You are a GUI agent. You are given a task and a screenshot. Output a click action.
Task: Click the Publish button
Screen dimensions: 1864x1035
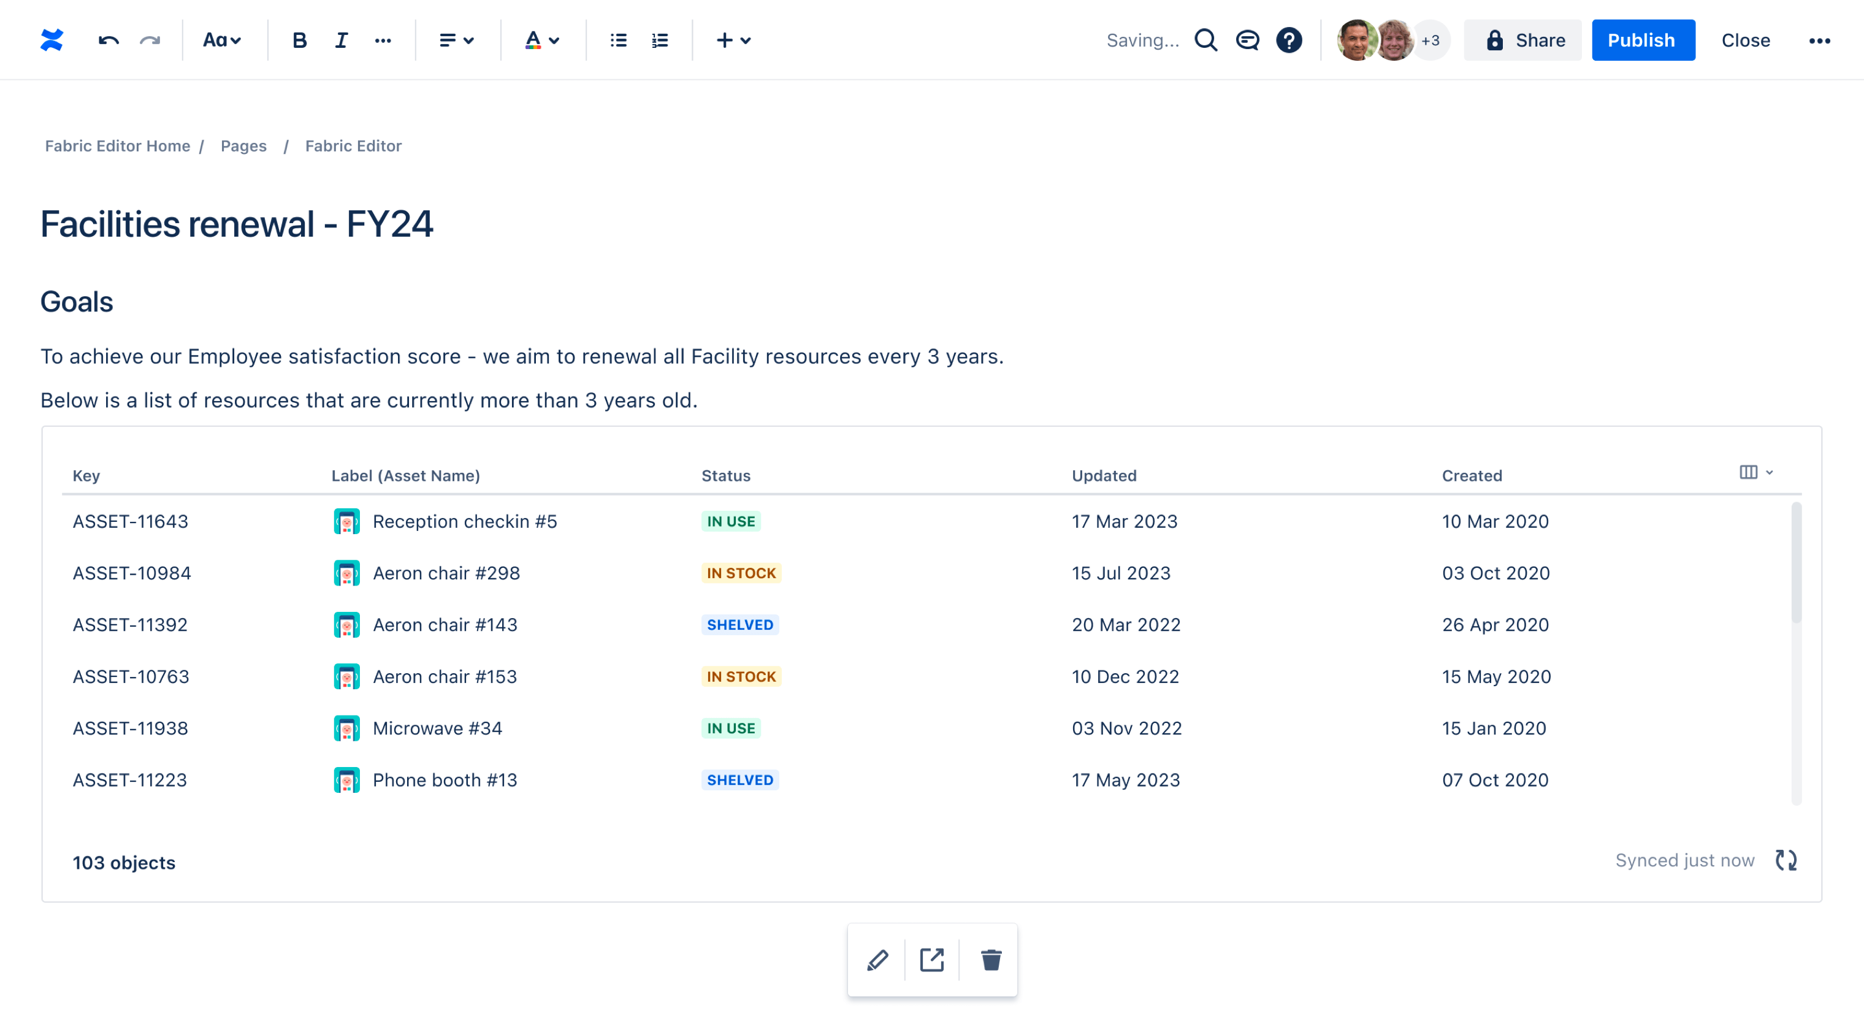[x=1641, y=39]
